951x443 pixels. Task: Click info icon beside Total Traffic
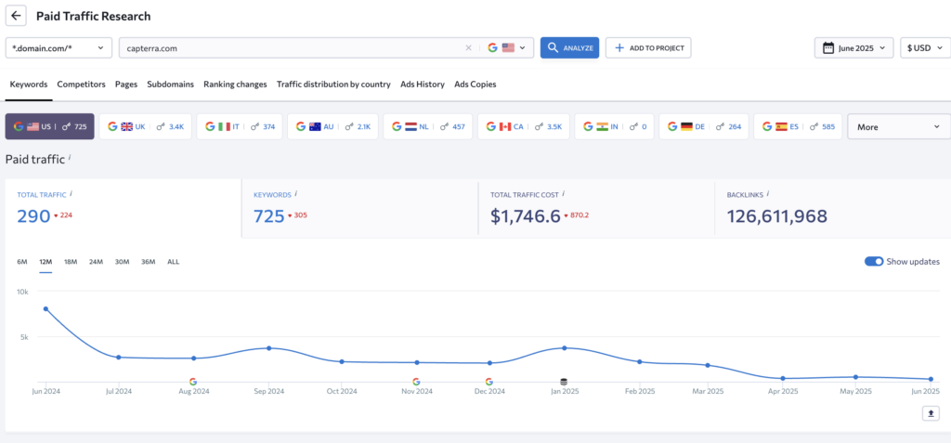[x=72, y=194]
